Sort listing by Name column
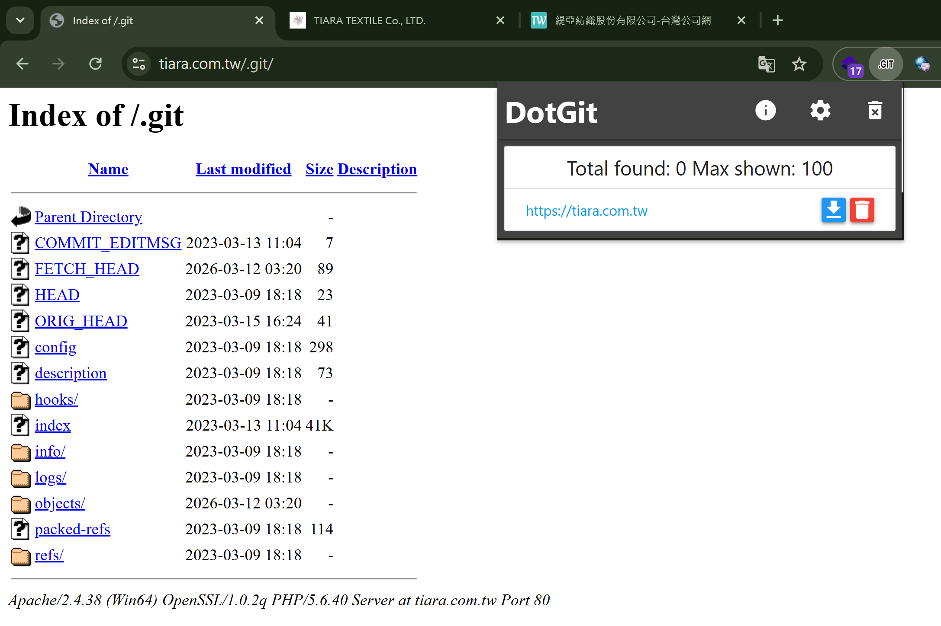This screenshot has width=941, height=626. click(x=108, y=169)
